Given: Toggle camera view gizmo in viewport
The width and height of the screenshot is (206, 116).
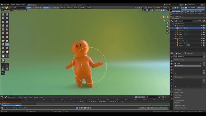Looking at the screenshot, I should point(167,29).
